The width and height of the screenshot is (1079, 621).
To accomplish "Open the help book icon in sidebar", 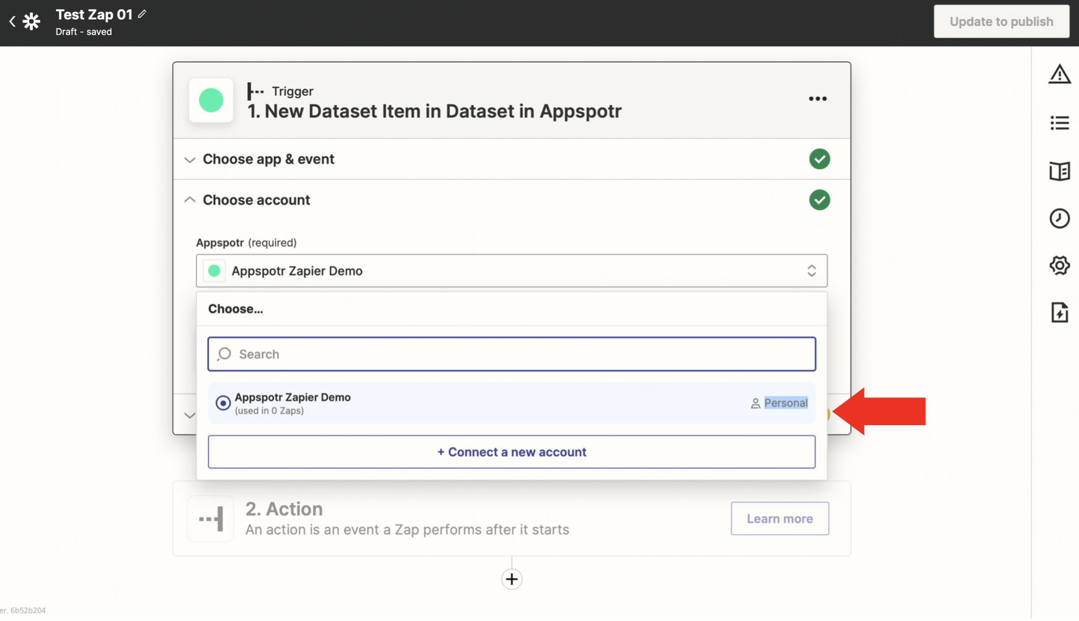I will [1059, 171].
